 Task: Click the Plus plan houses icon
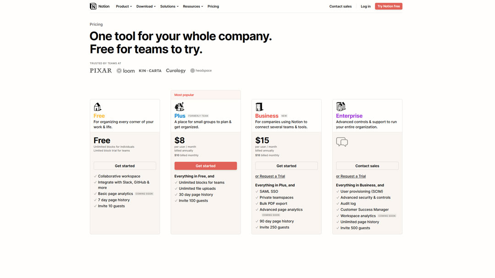[x=179, y=107]
